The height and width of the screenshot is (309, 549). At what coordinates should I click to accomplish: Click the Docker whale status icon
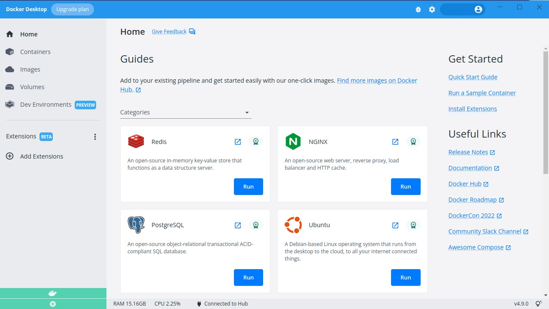coord(53,293)
